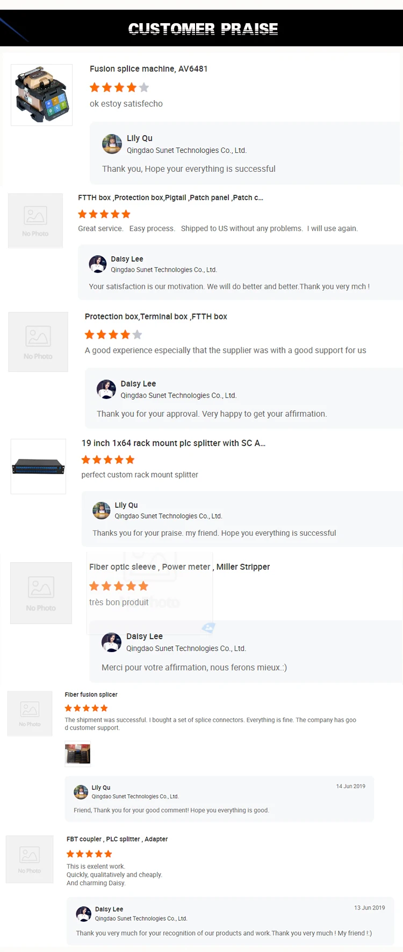The height and width of the screenshot is (952, 403).
Task: Open the "FBT coupler, PLC splitter, Adapter" title
Action: pyautogui.click(x=117, y=839)
